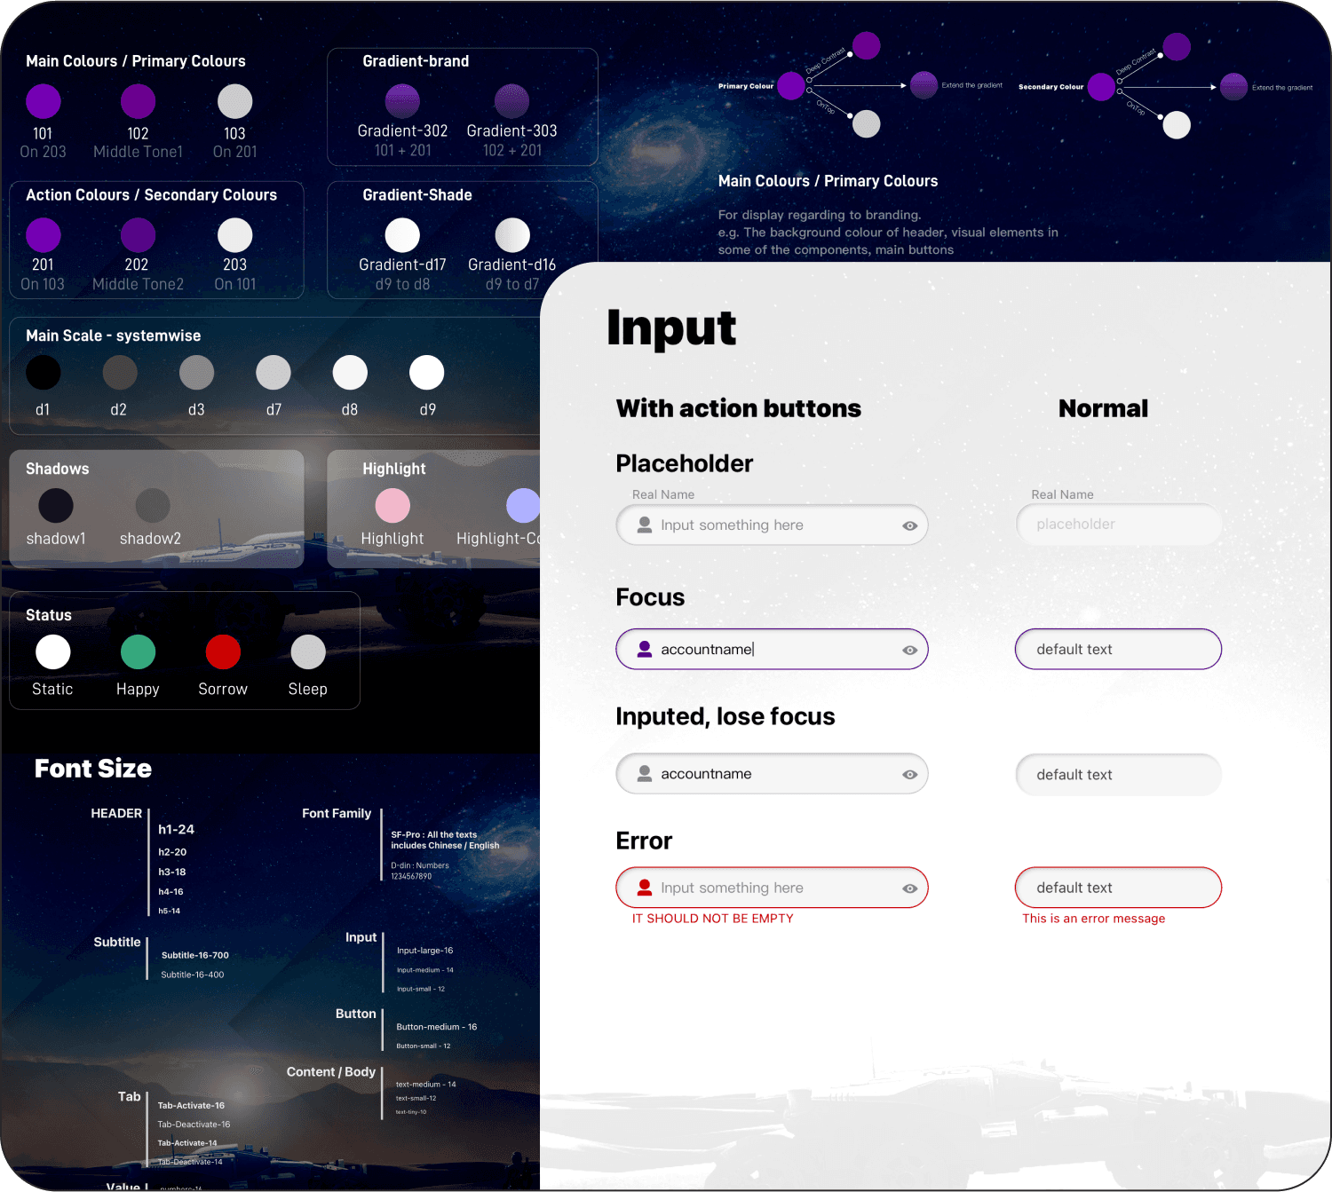Pick the Happy green status swatch
The image size is (1332, 1192).
pyautogui.click(x=138, y=652)
